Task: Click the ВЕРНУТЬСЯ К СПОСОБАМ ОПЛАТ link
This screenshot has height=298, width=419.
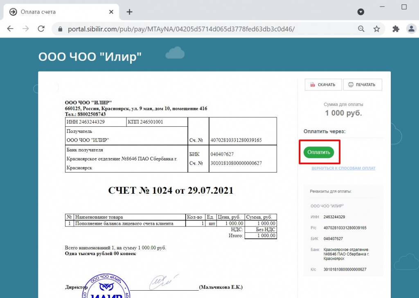Action: [343, 168]
